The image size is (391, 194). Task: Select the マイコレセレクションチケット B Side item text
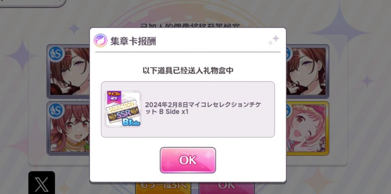[203, 108]
